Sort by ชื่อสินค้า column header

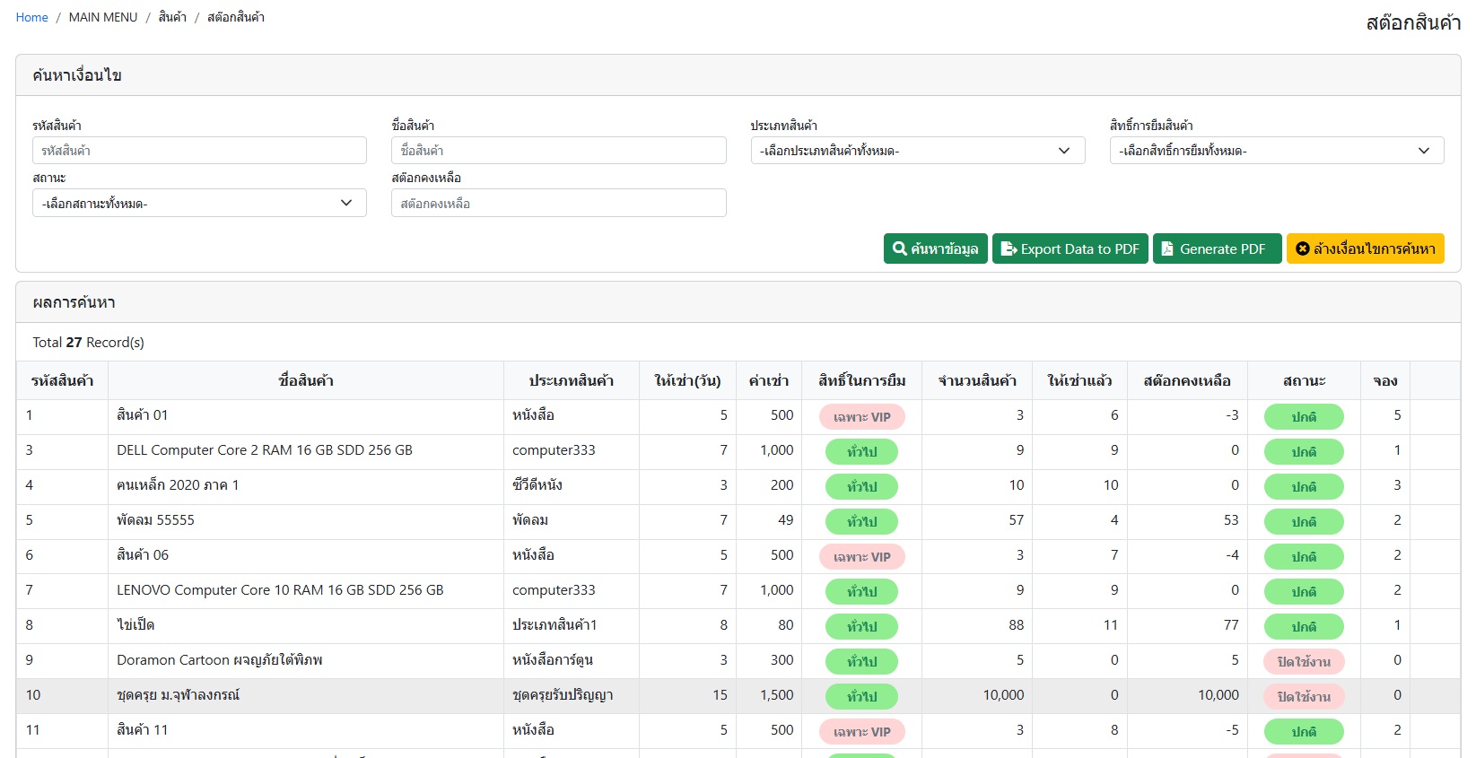[306, 381]
